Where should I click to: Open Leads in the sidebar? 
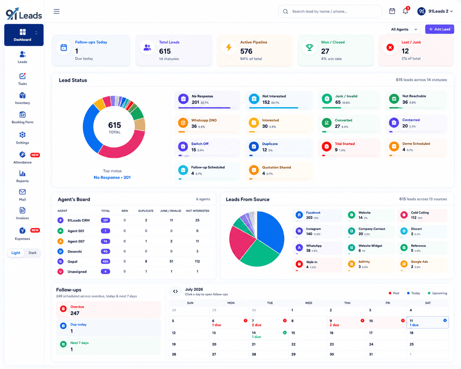[22, 57]
